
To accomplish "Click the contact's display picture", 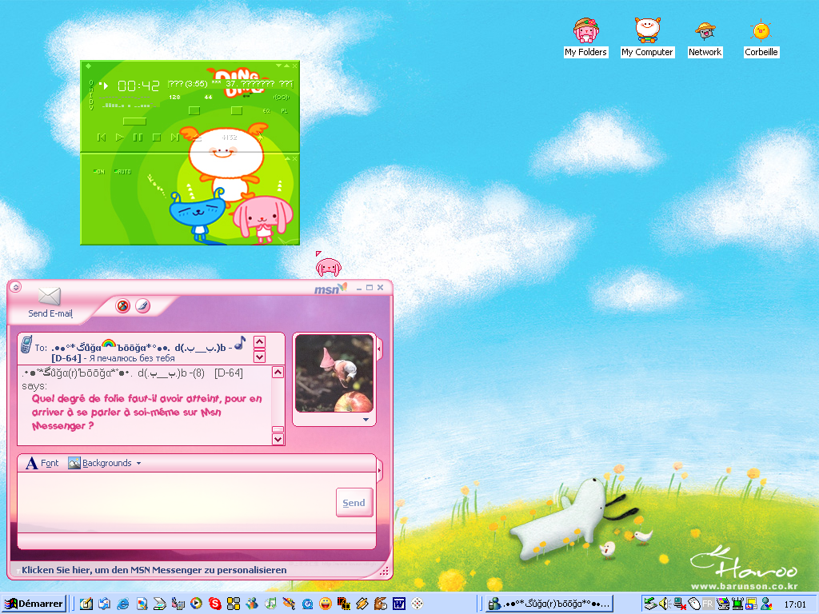I will (334, 373).
